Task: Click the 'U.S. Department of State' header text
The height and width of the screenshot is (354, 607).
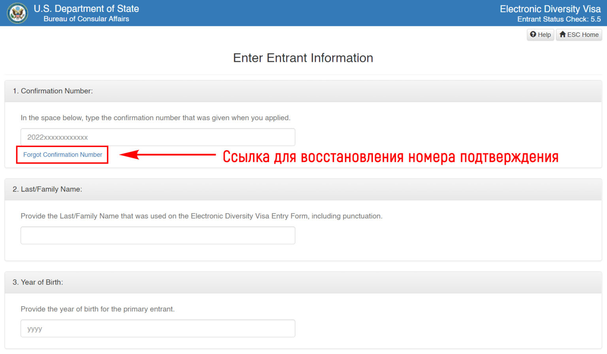Action: coord(87,9)
